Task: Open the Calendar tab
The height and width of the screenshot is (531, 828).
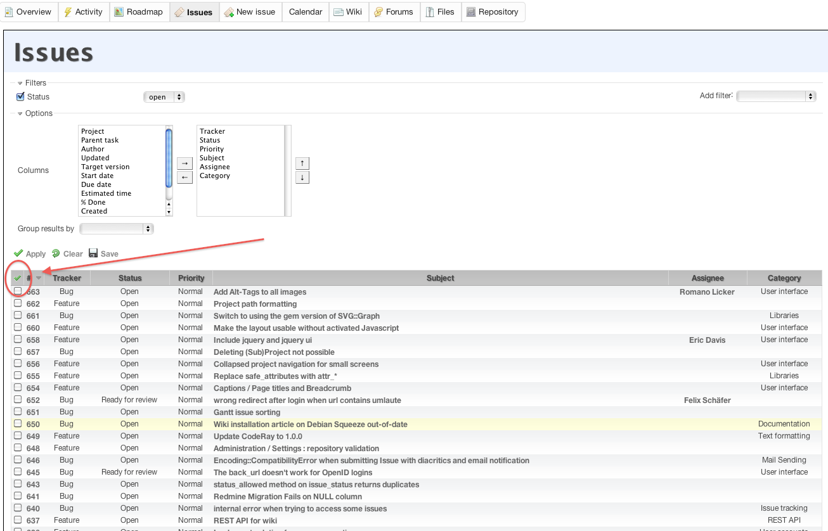Action: click(306, 11)
